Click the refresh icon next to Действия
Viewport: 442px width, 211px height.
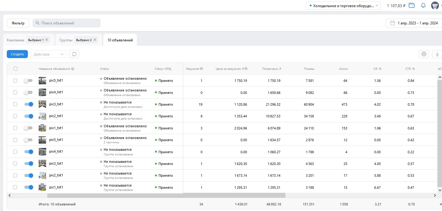tap(74, 54)
